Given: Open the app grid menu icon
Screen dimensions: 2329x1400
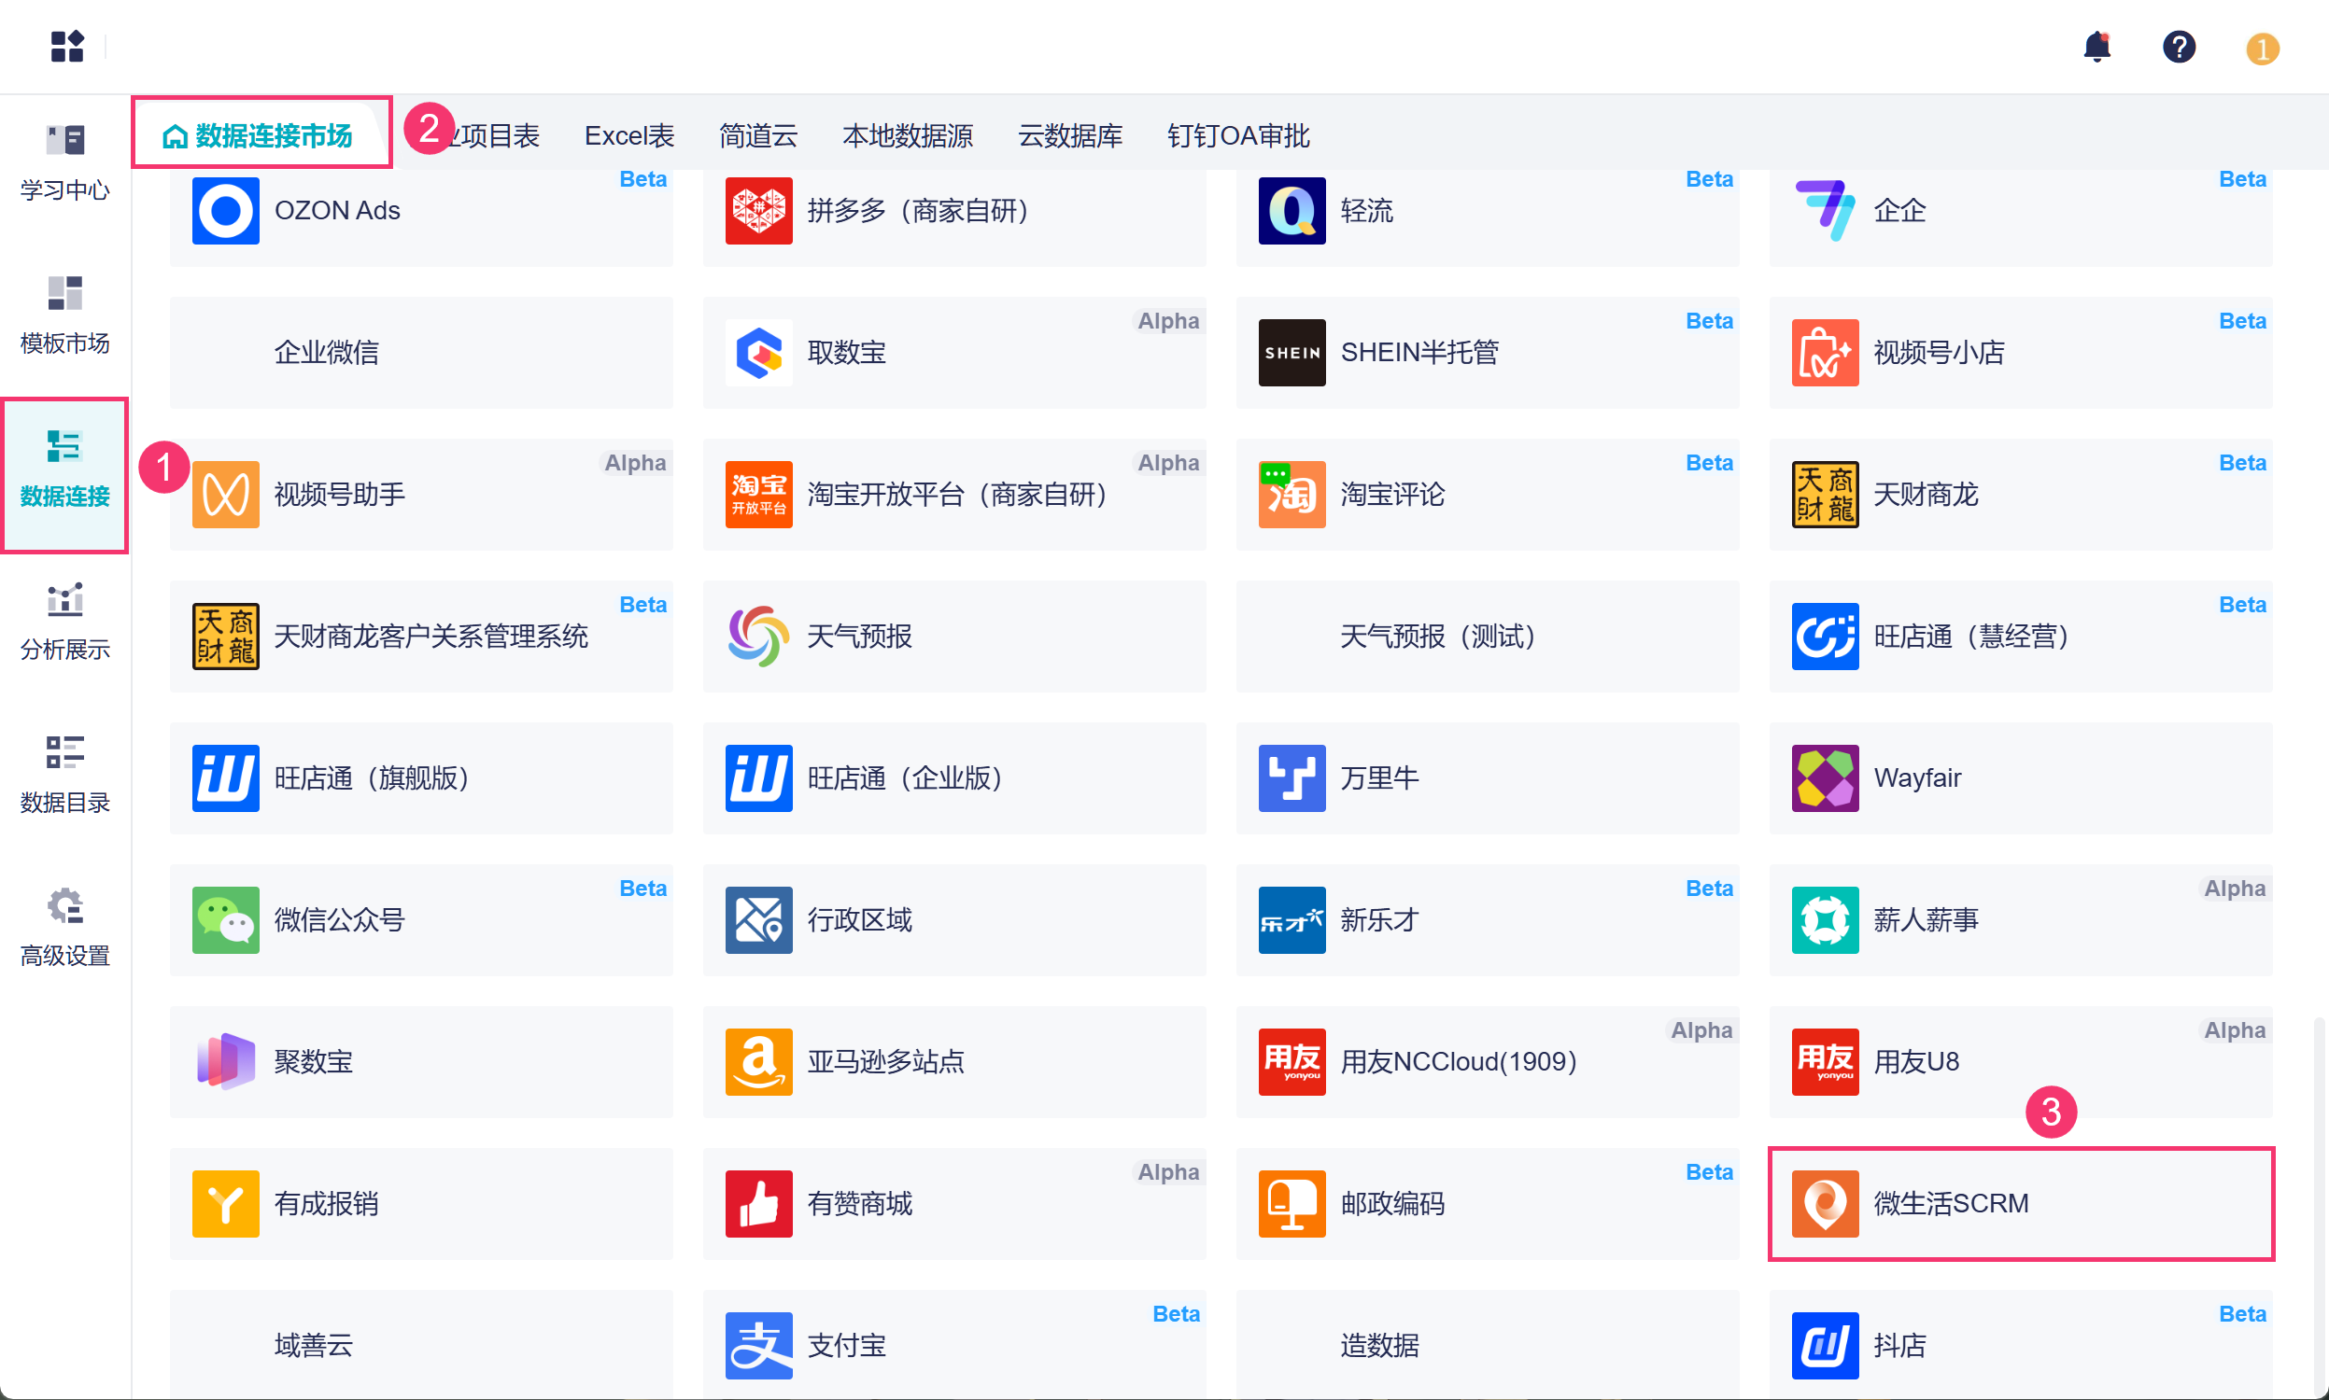Looking at the screenshot, I should 67,47.
